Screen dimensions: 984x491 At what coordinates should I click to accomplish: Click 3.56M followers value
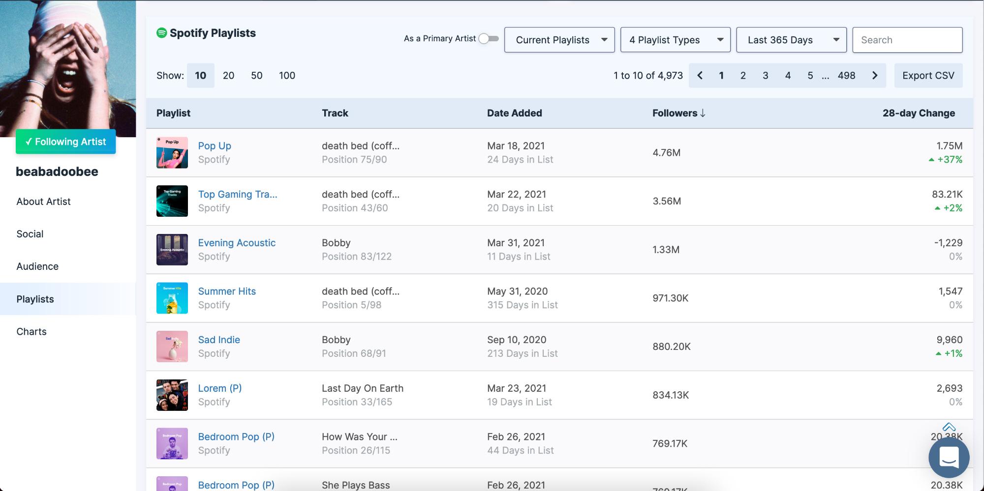tap(667, 201)
